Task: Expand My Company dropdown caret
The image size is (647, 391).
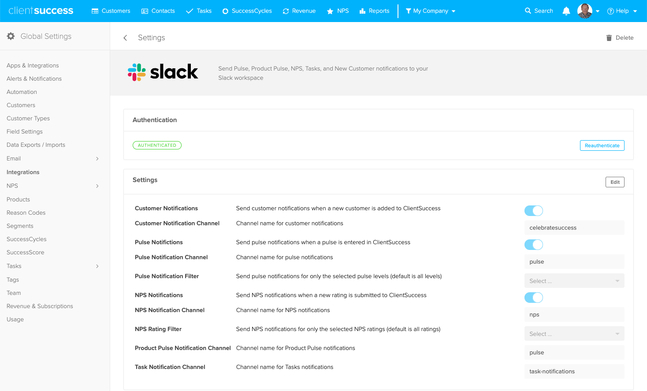Action: click(x=454, y=11)
